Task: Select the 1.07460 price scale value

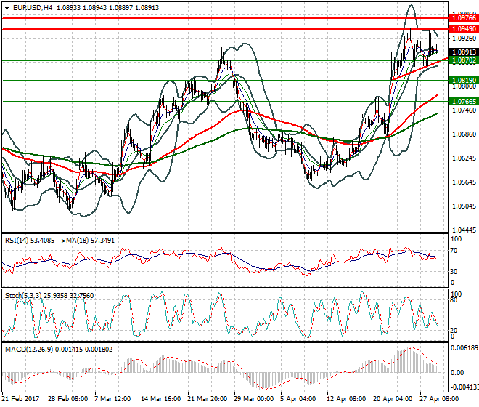Action: (x=464, y=110)
